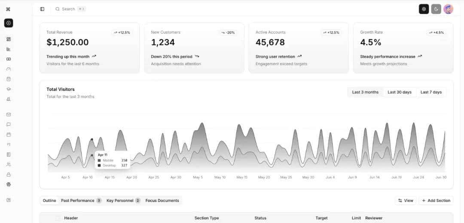Click the Status column header
This screenshot has width=464, height=223.
click(260, 218)
